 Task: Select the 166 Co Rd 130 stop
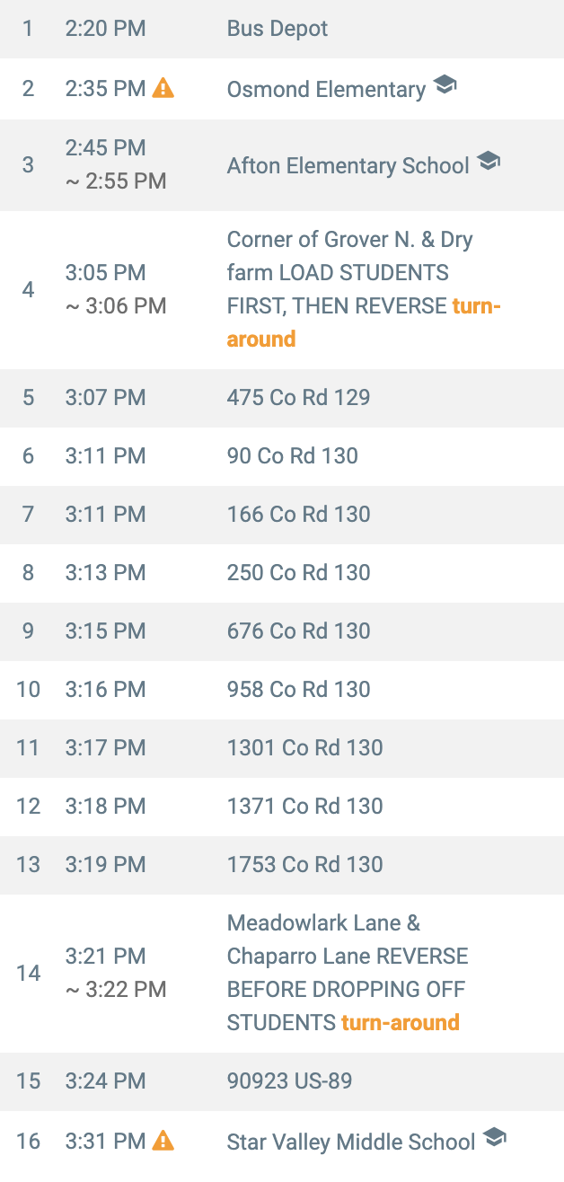pos(298,514)
